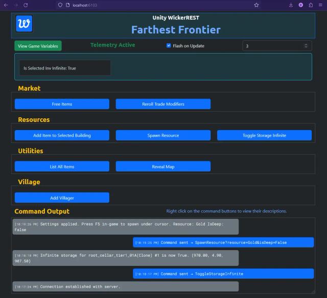The image size is (327, 298).
Task: Open the browser hamburger menu
Action: (320, 5)
